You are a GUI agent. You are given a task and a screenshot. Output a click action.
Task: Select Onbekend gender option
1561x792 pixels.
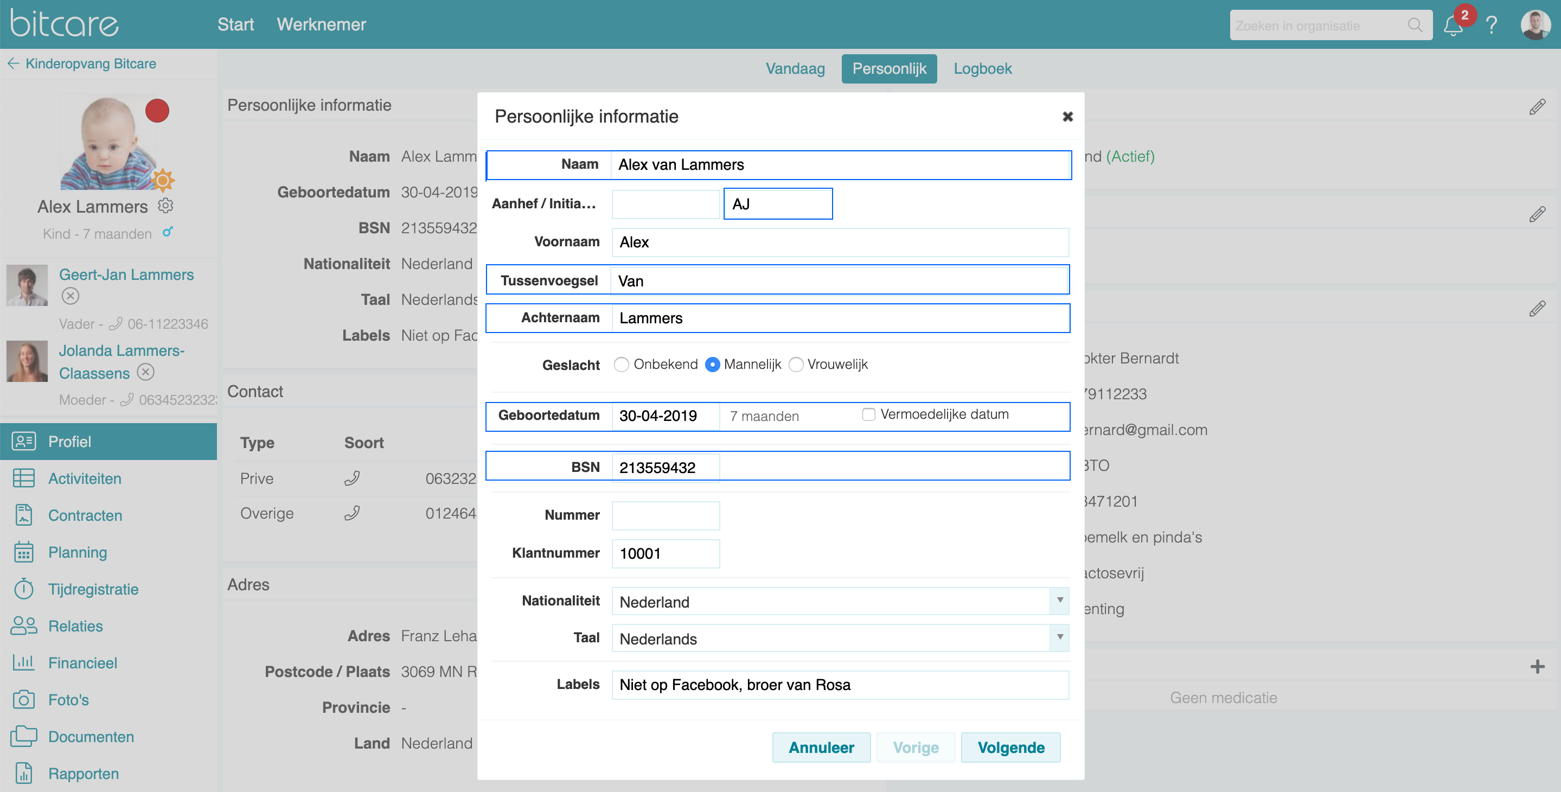[621, 364]
